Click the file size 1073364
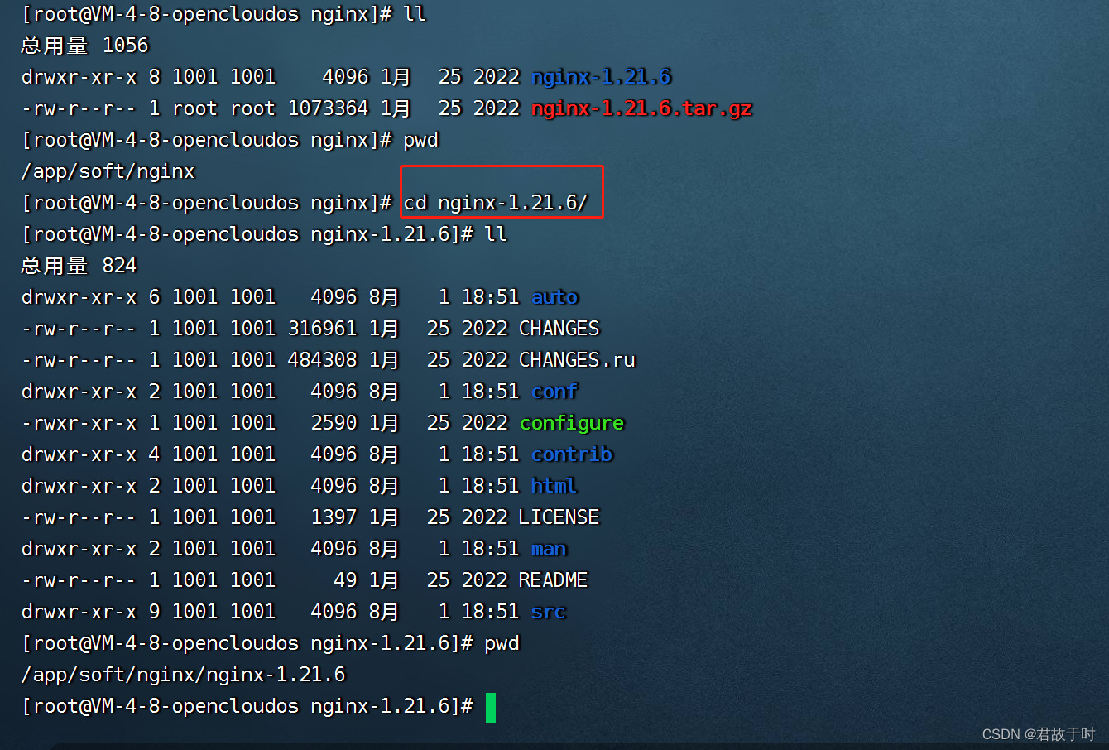This screenshot has width=1109, height=750. pyautogui.click(x=328, y=108)
